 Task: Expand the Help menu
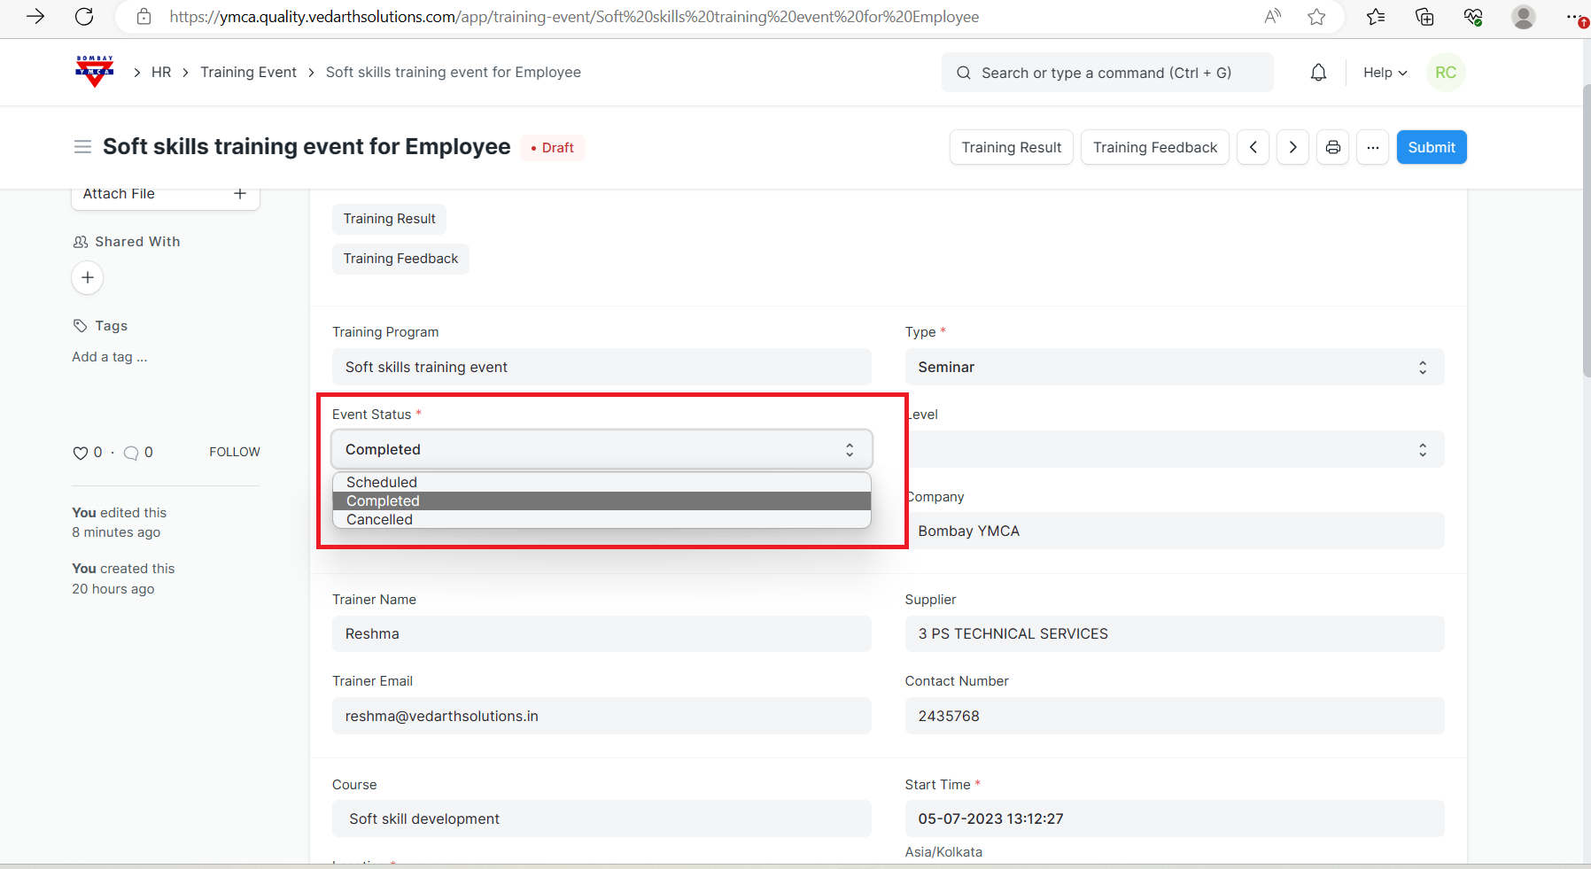point(1385,73)
